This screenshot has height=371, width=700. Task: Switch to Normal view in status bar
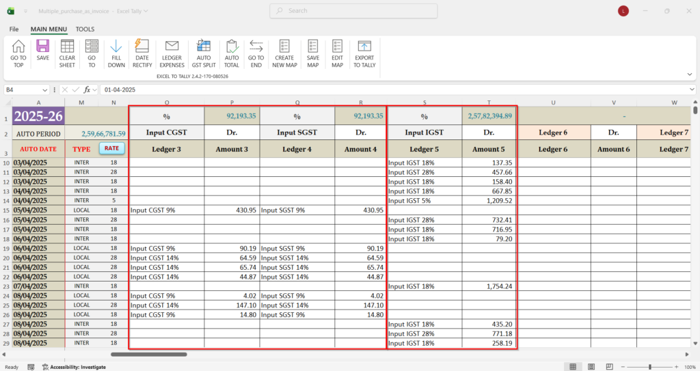pos(573,367)
